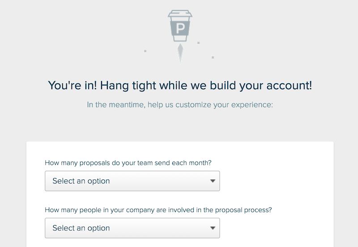Click the rocket flame beneath the cup
Image resolution: width=358 pixels, height=247 pixels.
coord(180,54)
